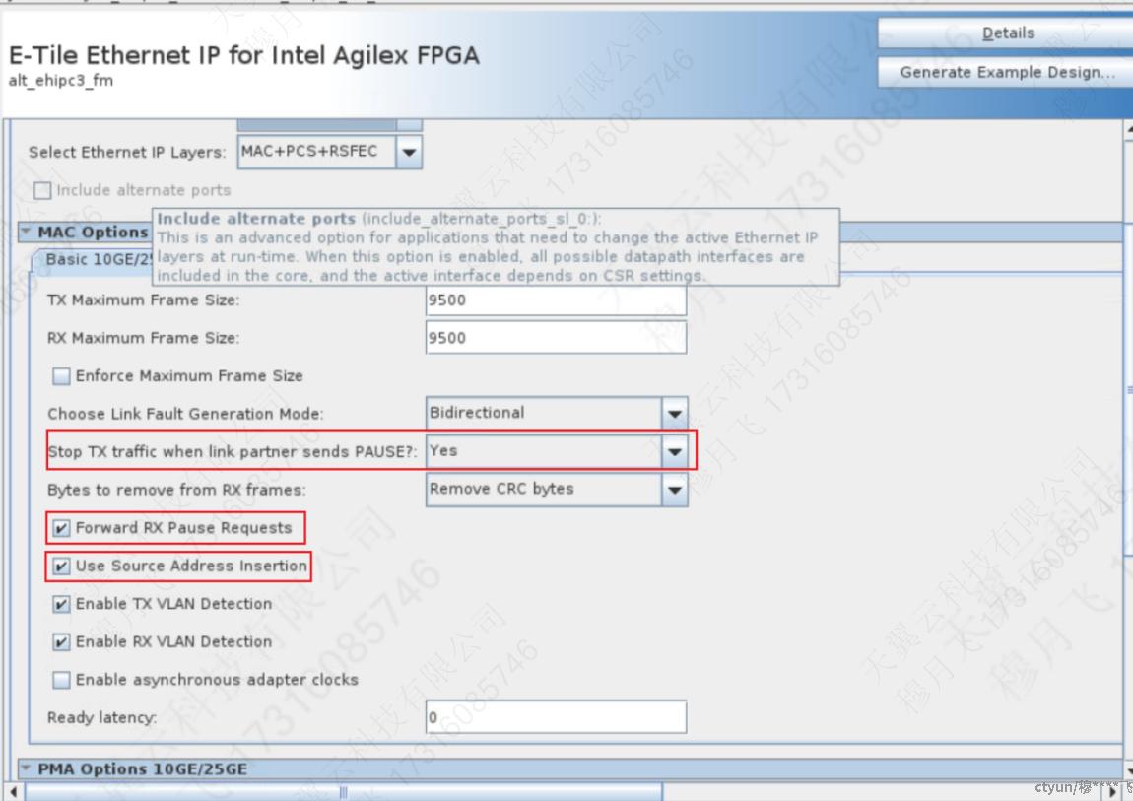Screen dimensions: 1133x801
Task: Toggle Use Source Address Insertion checkbox
Action: (62, 567)
